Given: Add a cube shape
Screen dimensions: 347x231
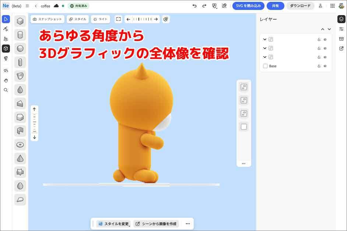Looking at the screenshot, I should point(20,21).
